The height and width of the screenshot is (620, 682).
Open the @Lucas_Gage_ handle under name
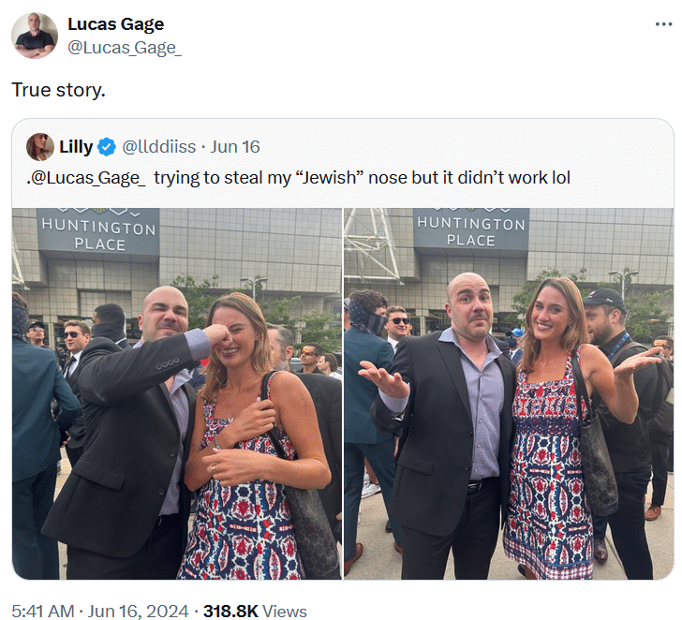(125, 48)
